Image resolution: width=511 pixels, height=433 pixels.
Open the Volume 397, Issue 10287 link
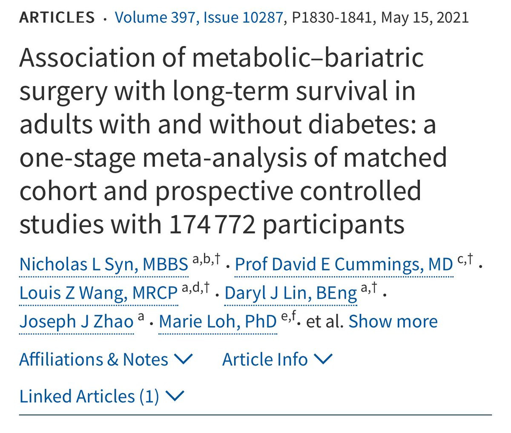(199, 17)
